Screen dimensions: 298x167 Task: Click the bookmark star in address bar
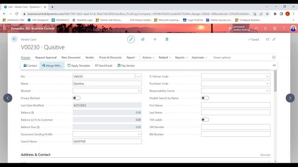click(x=267, y=14)
